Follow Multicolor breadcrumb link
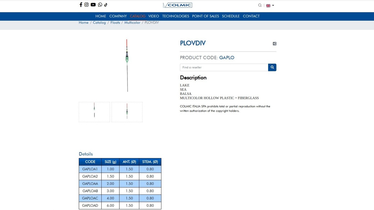374x210 pixels. click(132, 23)
